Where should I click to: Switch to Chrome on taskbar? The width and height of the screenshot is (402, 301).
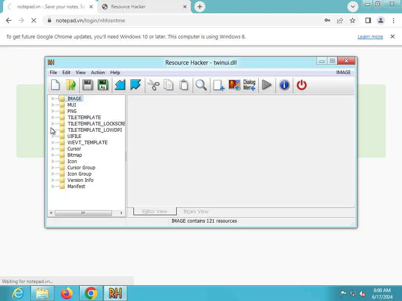(91, 293)
